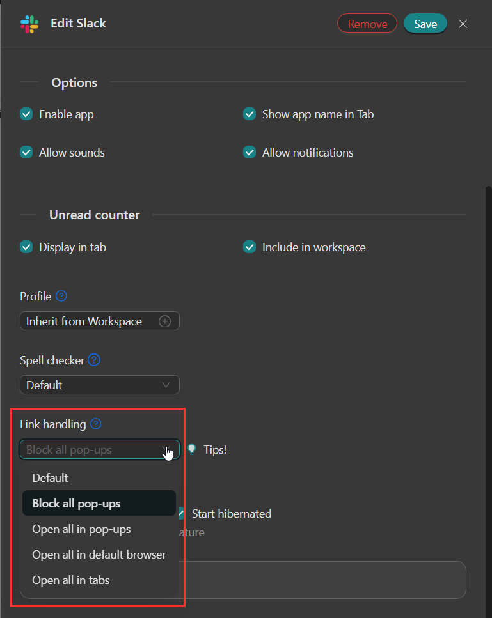The width and height of the screenshot is (492, 618).
Task: Toggle Show app name in Tab
Action: point(250,114)
